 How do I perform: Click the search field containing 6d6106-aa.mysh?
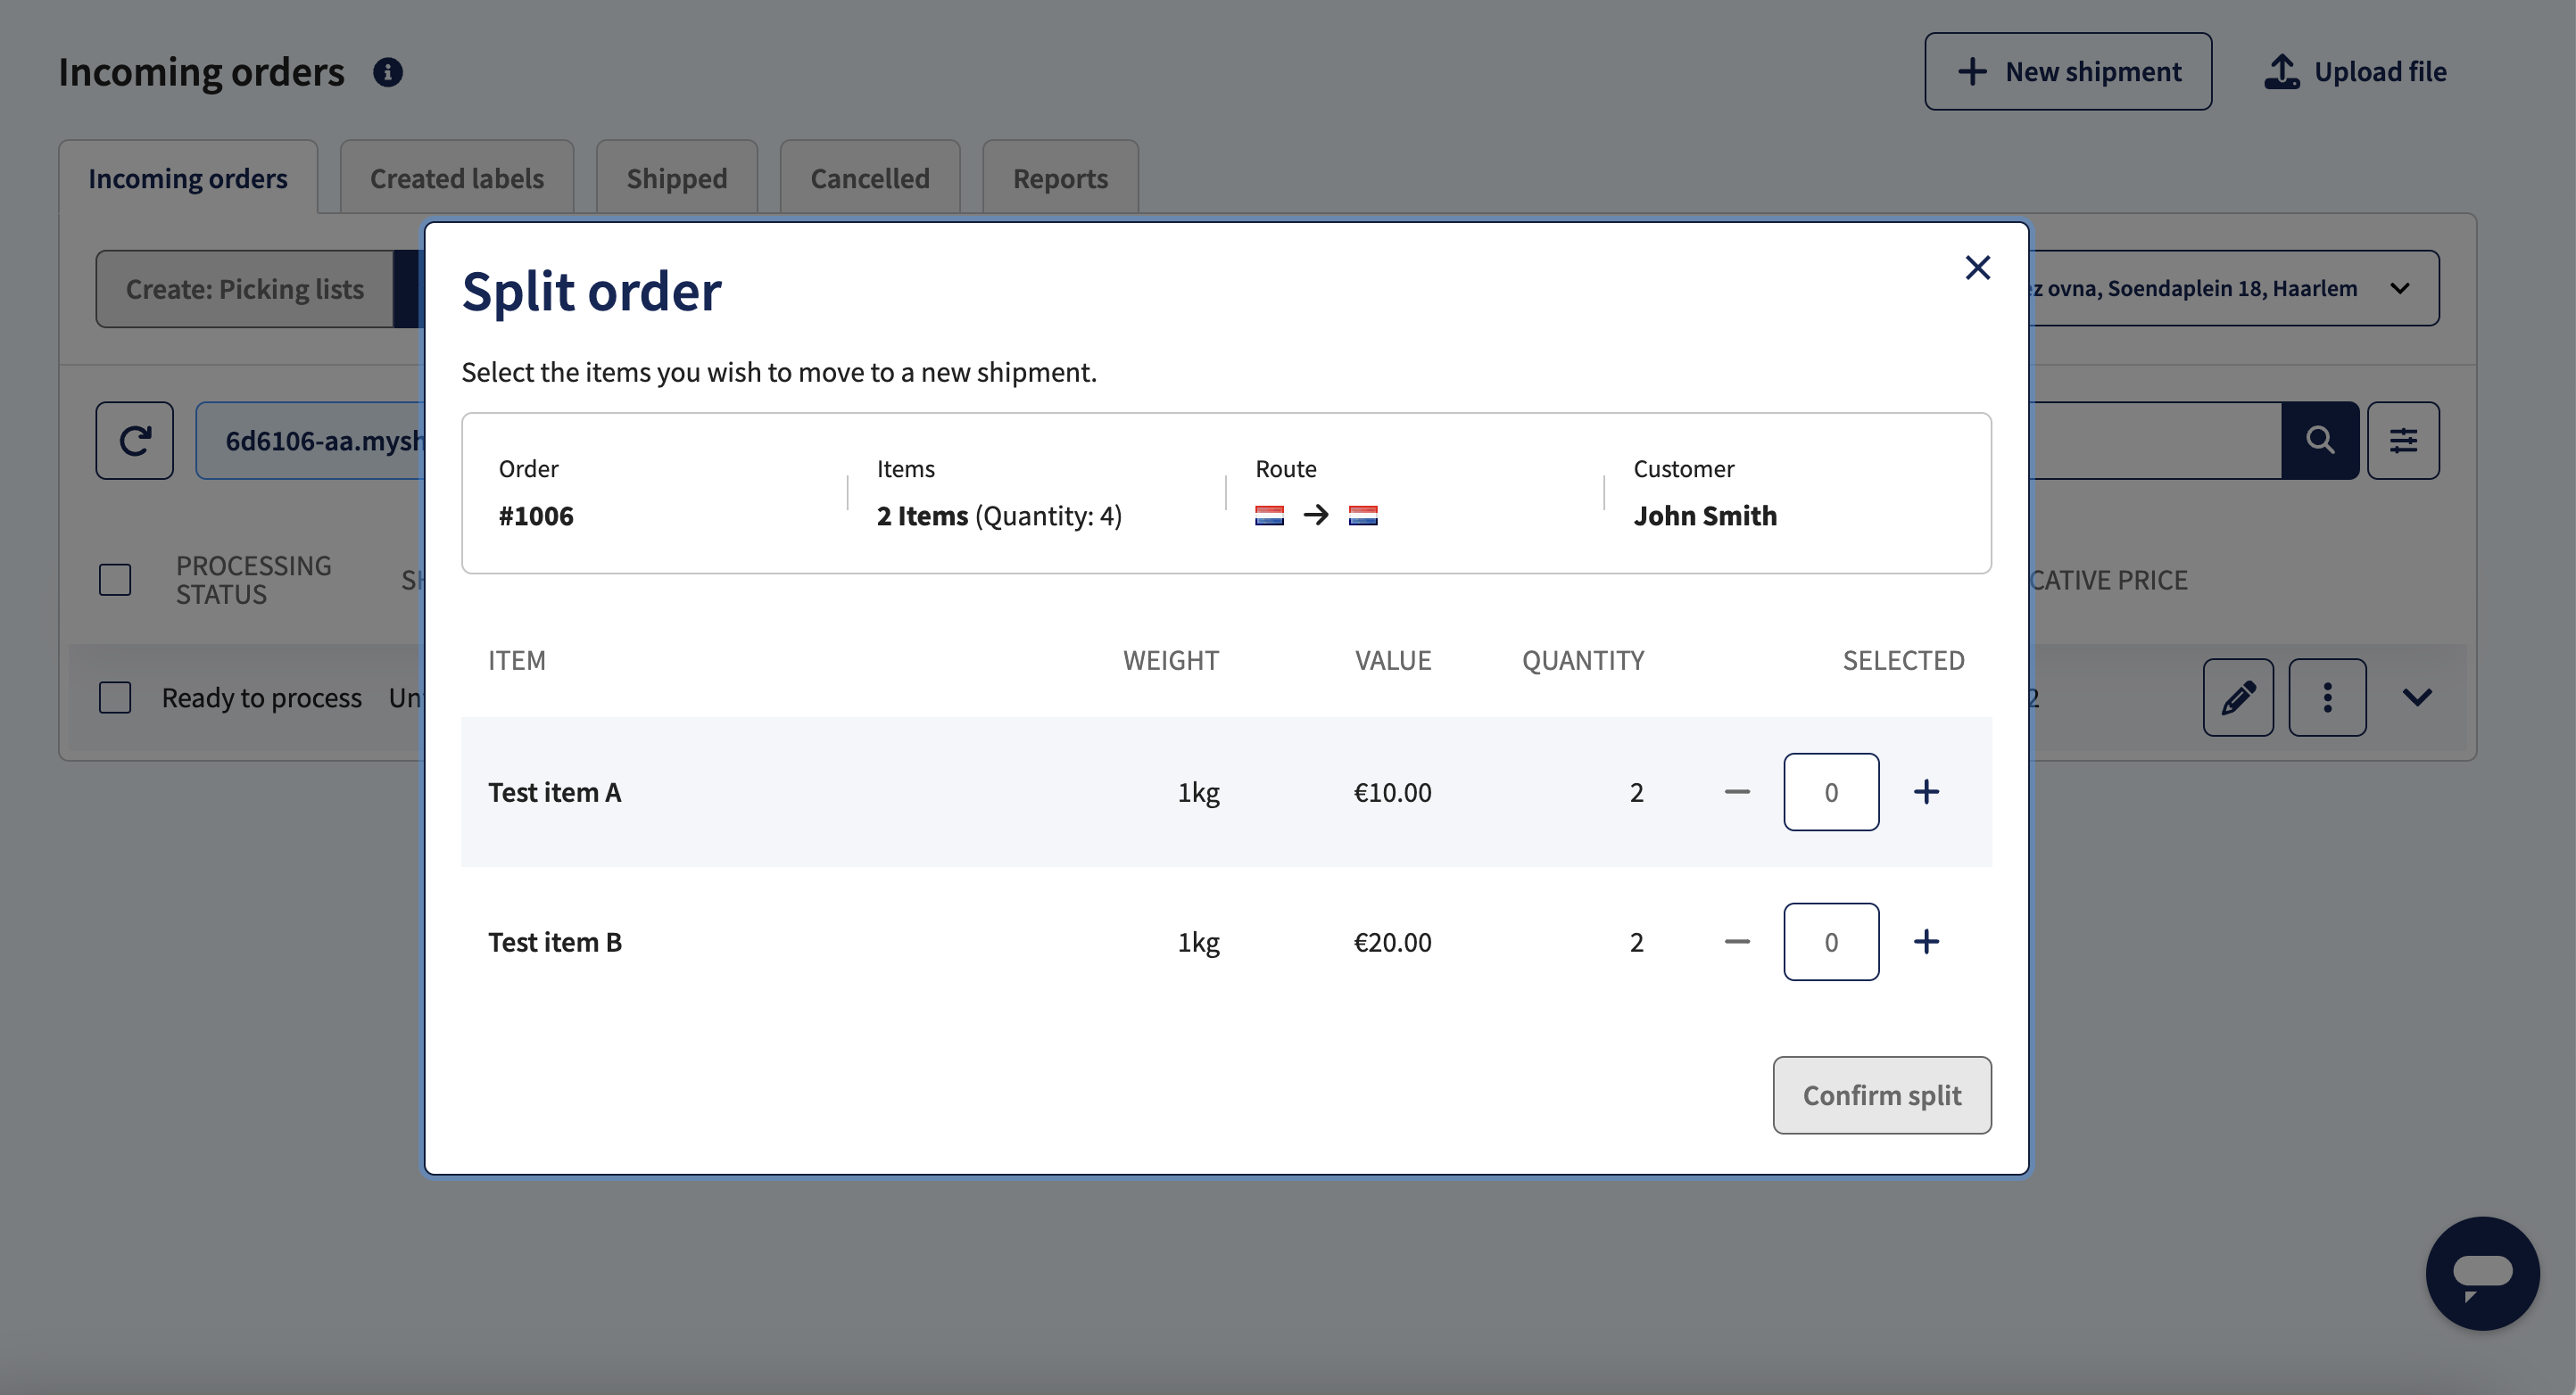(311, 441)
